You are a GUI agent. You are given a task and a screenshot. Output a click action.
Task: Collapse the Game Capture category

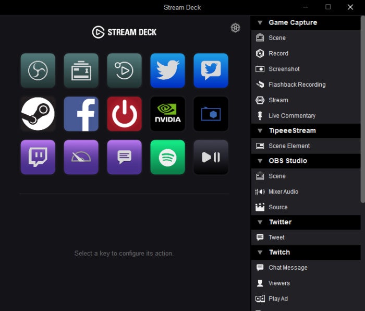[260, 22]
